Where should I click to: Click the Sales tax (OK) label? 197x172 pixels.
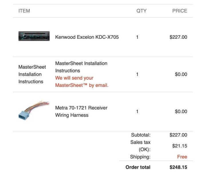[x=140, y=146]
